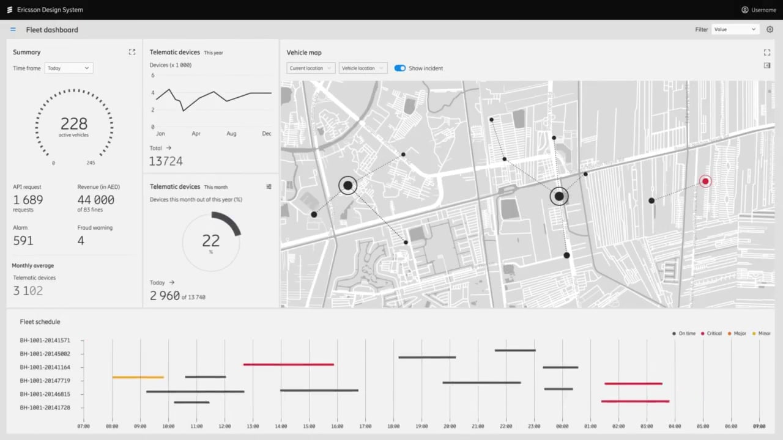Open the Filter Value dropdown
Screen dimensions: 783x440
pos(735,29)
